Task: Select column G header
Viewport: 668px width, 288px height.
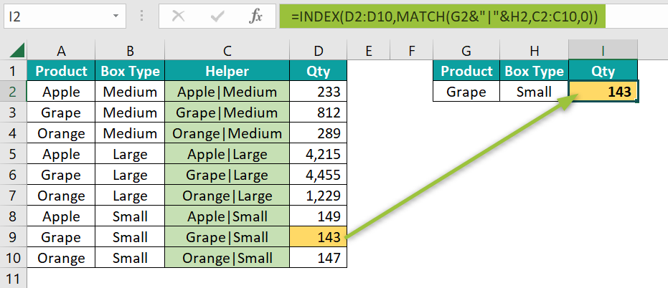Action: coord(466,51)
